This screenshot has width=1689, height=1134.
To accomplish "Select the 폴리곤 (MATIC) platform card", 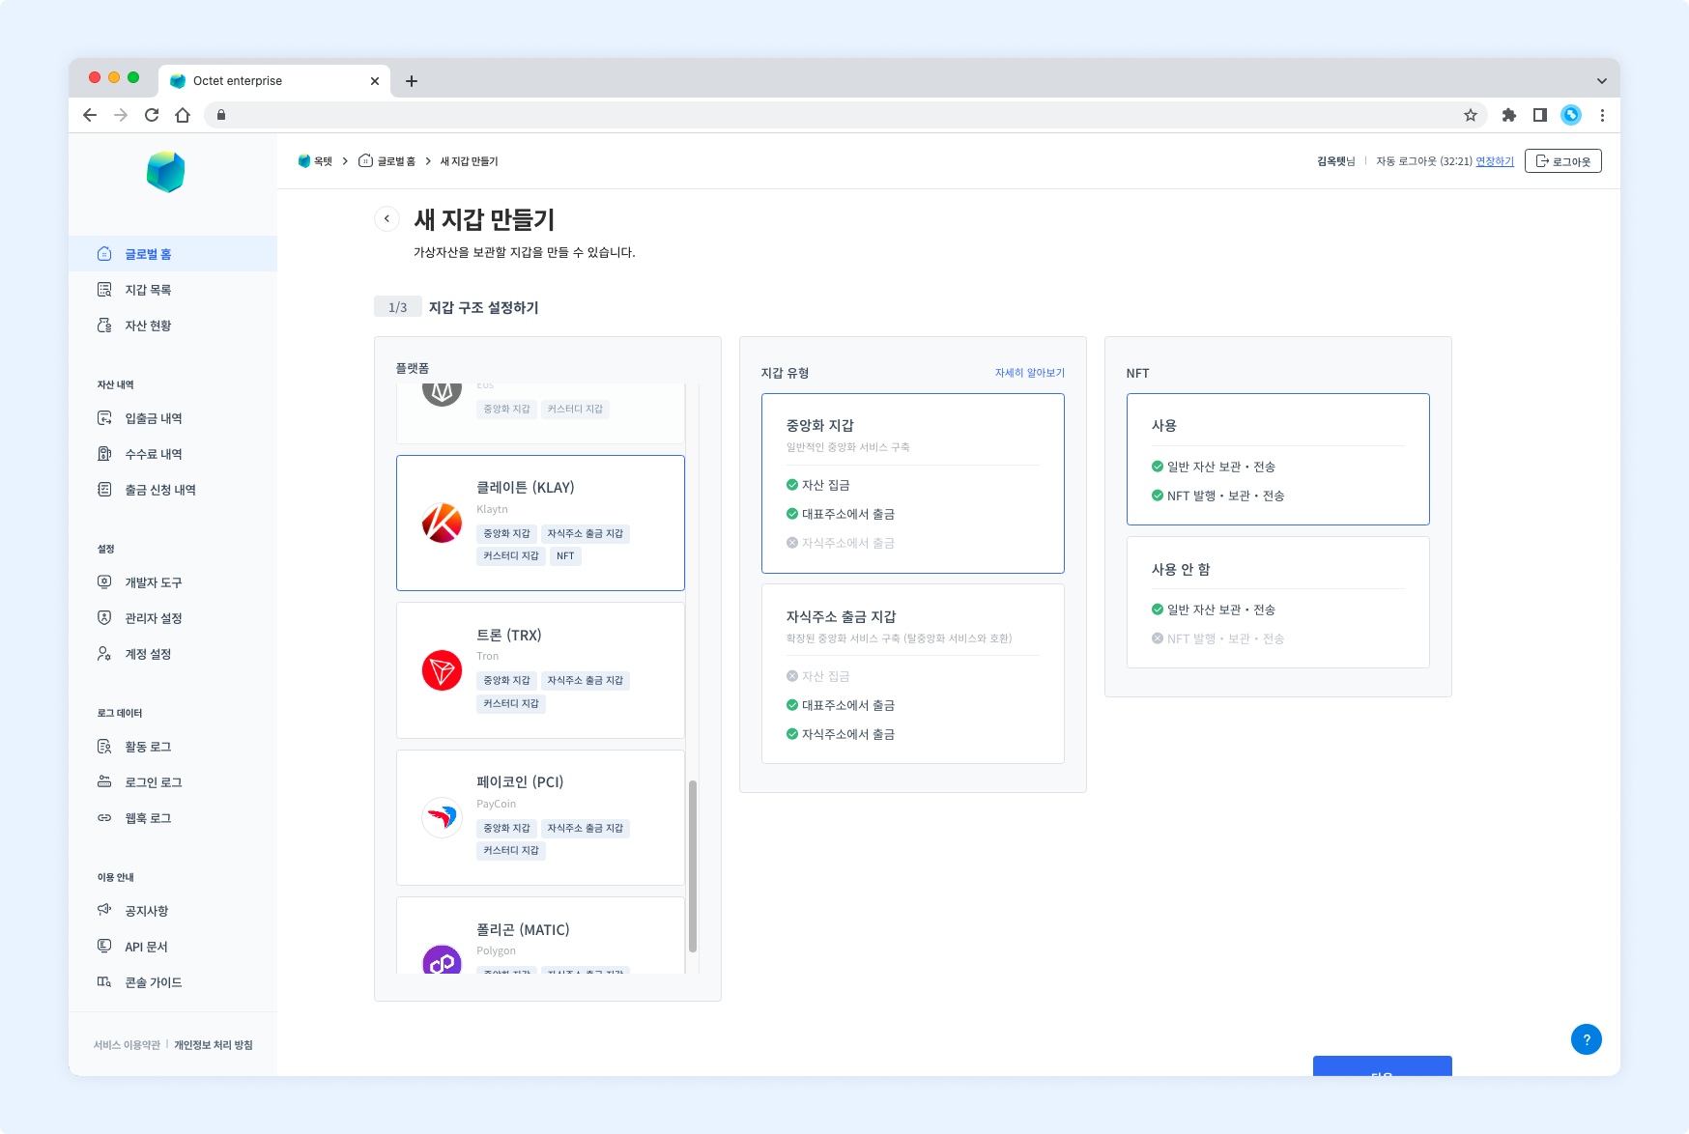I will pos(540,935).
